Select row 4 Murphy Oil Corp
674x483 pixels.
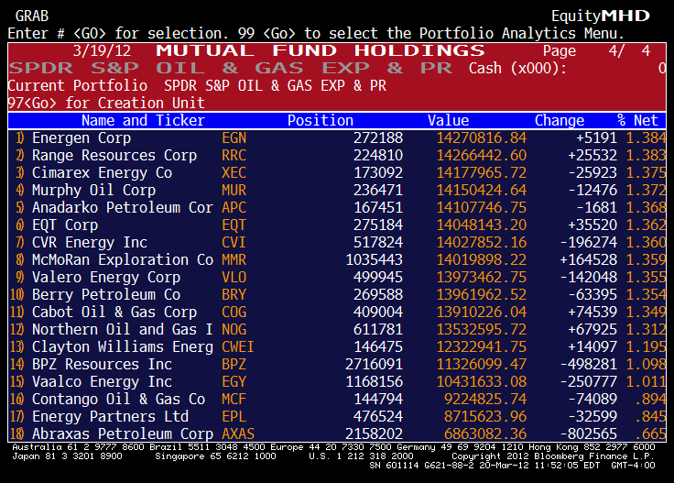point(337,190)
